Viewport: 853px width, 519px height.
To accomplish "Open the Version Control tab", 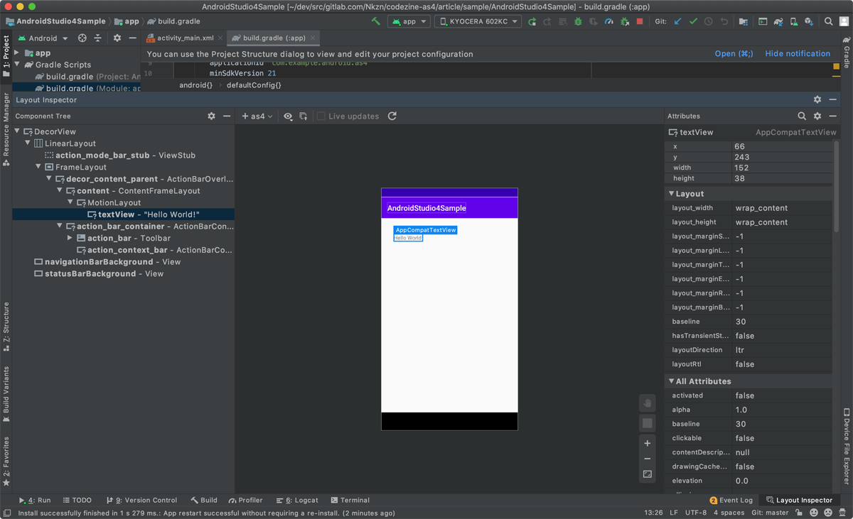I will pos(141,500).
